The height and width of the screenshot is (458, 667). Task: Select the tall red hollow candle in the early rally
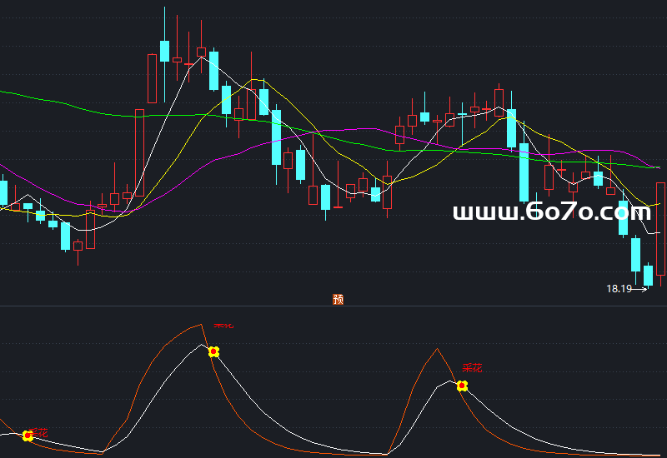pos(139,154)
